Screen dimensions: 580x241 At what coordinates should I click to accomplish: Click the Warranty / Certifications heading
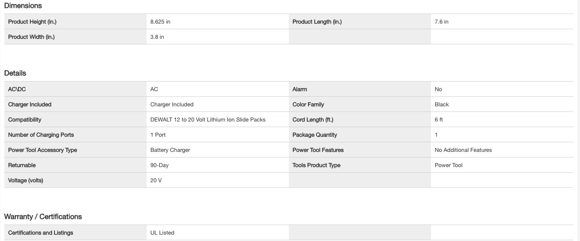pos(43,217)
